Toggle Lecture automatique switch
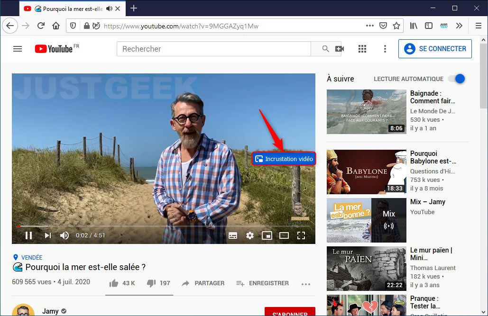The image size is (488, 316). coord(456,79)
